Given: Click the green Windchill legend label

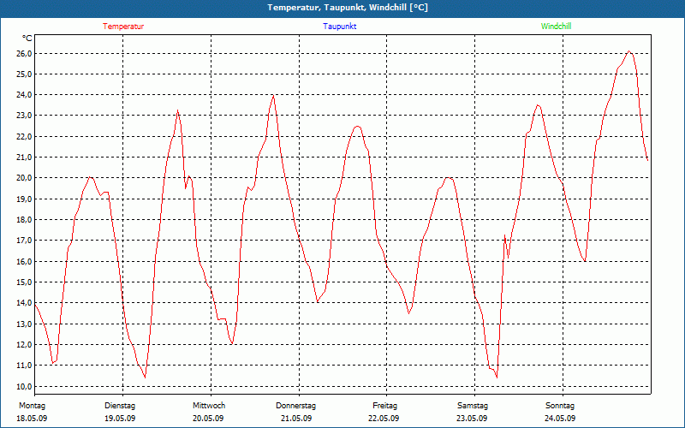Looking at the screenshot, I should pos(556,27).
